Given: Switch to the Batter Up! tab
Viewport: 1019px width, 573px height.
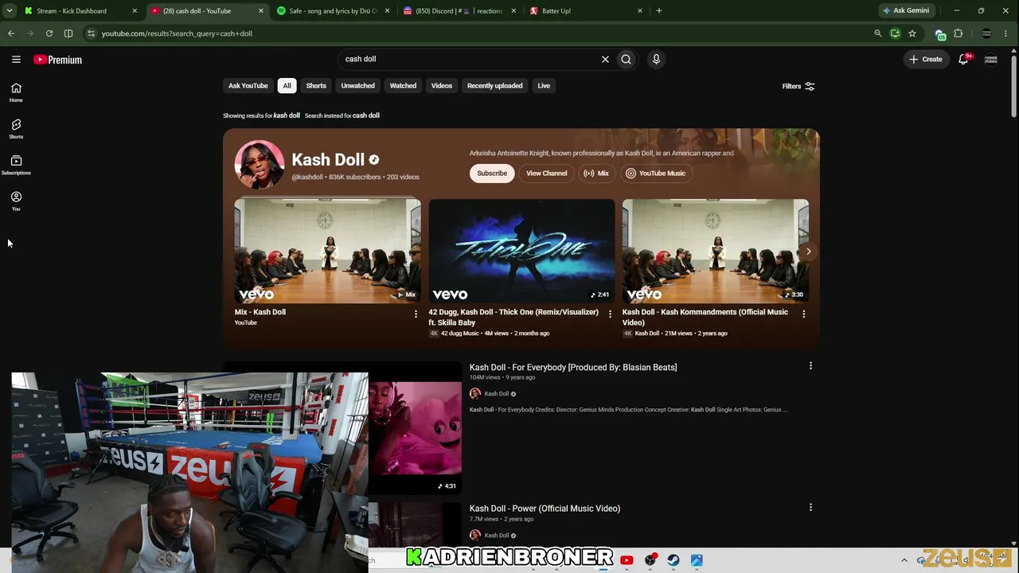Looking at the screenshot, I should pos(585,10).
